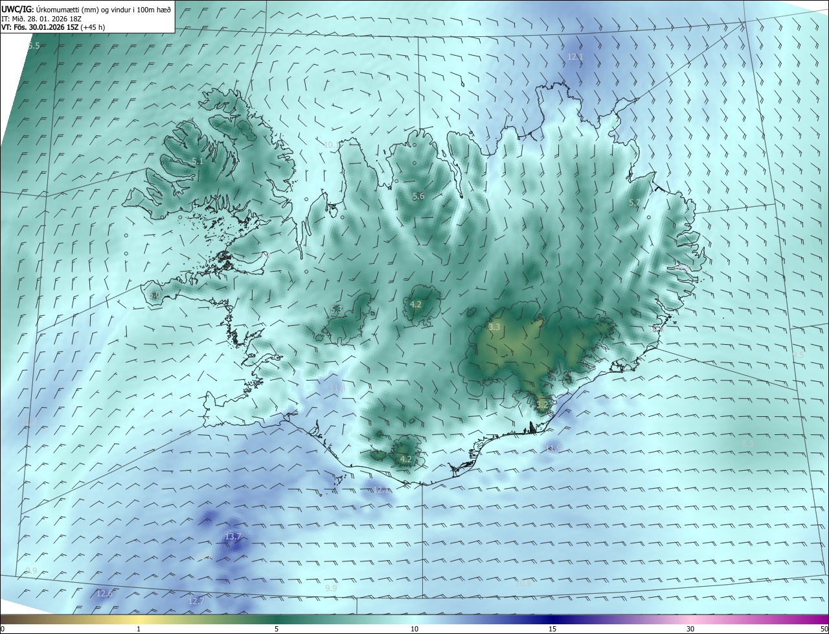Click the 3.3 value on the glacier
The width and height of the screenshot is (829, 634).
(494, 327)
